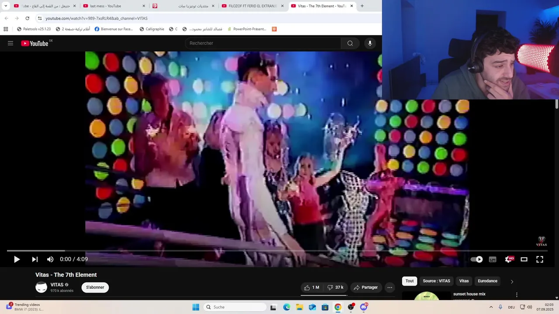
Task: Switch to the 'last mess - YouTube' tab
Action: tap(114, 6)
